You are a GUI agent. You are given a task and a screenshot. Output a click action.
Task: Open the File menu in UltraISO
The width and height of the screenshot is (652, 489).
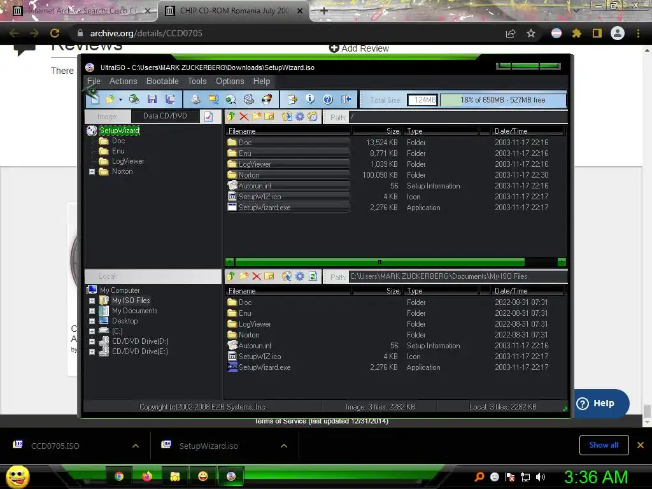(94, 81)
